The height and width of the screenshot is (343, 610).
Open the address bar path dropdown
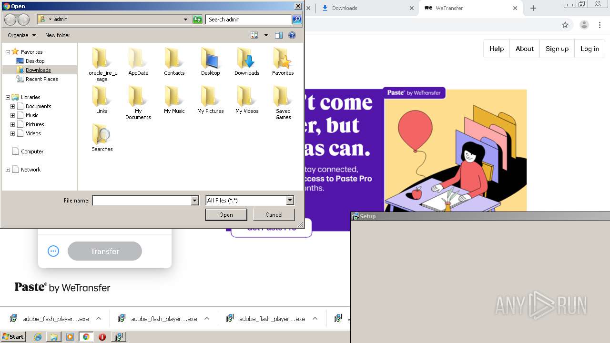tap(185, 20)
